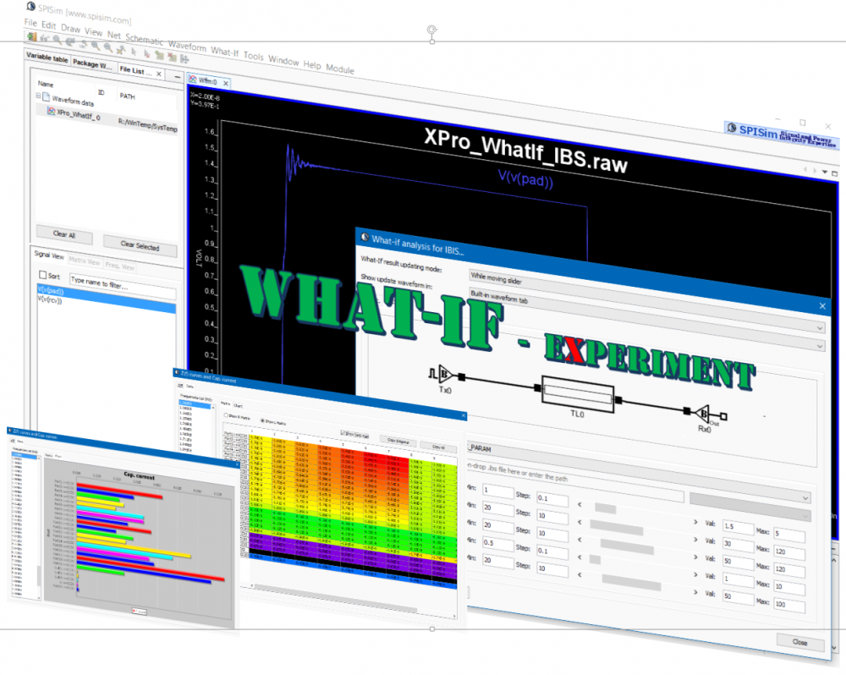Image resolution: width=846 pixels, height=675 pixels.
Task: Click the Tx0 driver buffer symbol
Action: point(446,375)
